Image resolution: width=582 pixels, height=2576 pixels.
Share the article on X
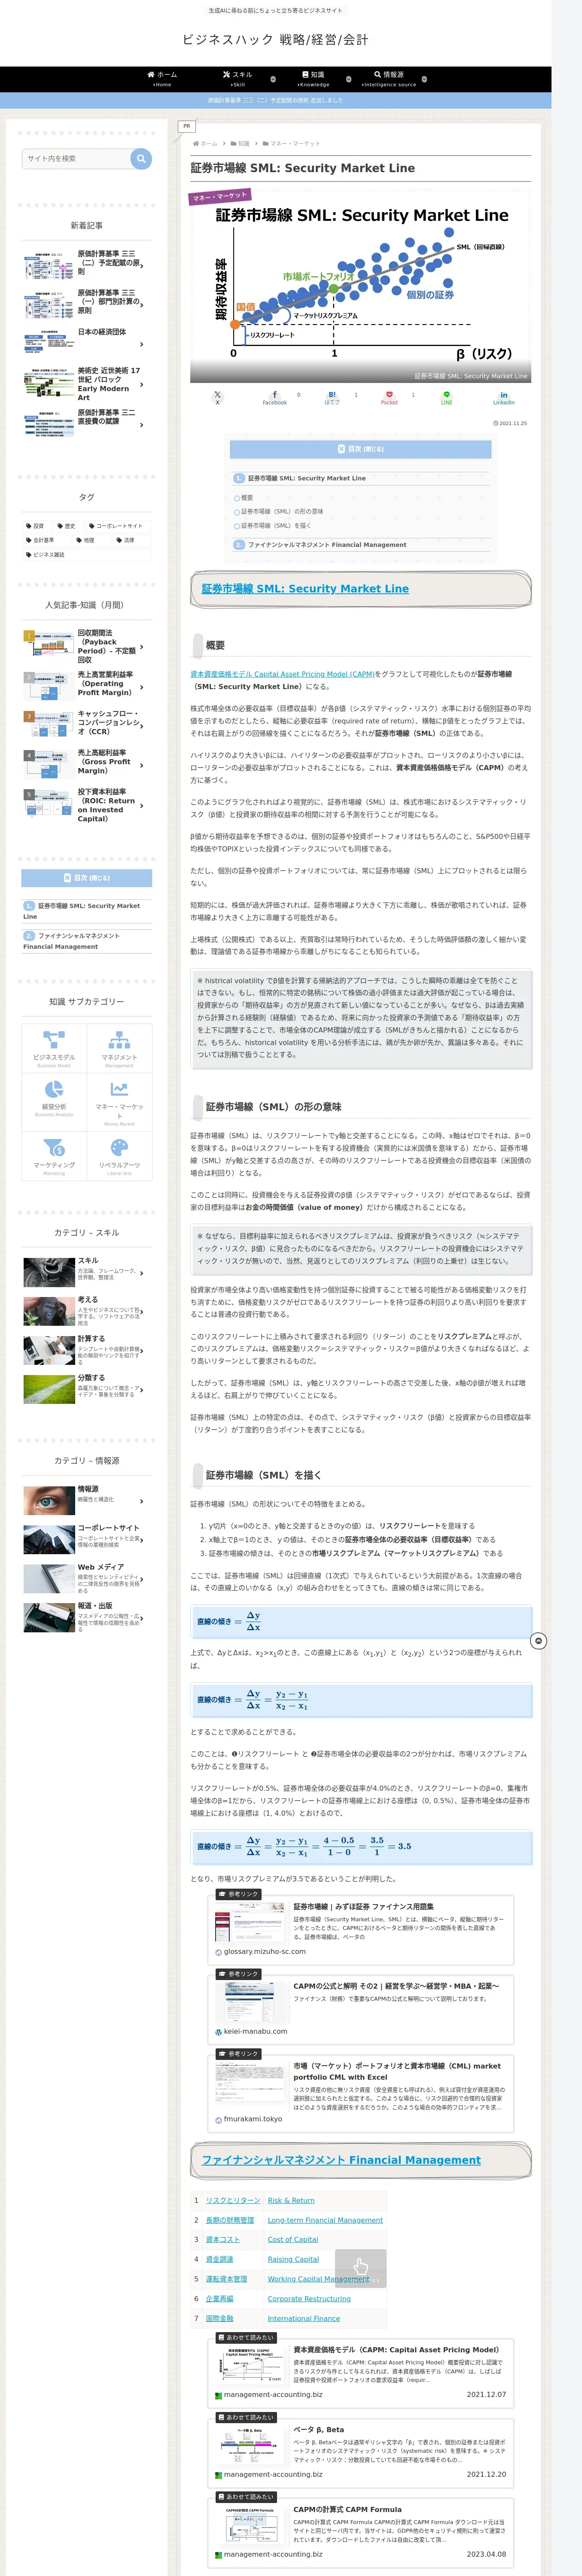217,397
